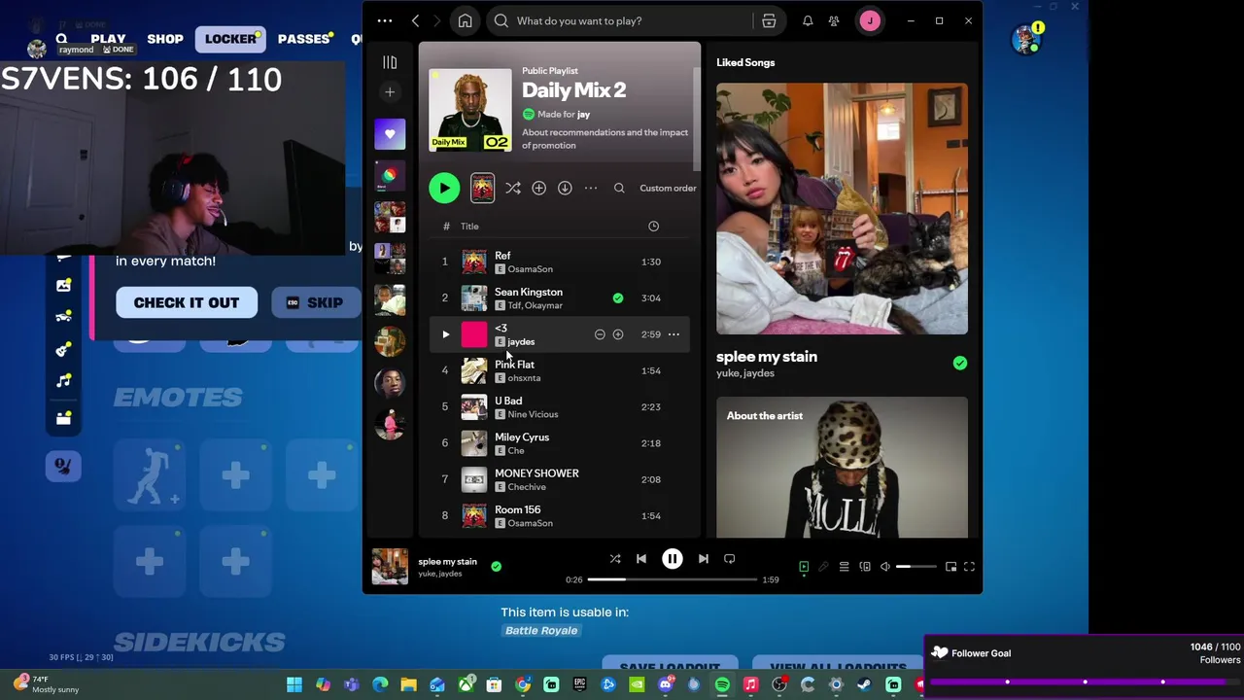Open Spotify three-dot main menu
Image resolution: width=1244 pixels, height=700 pixels.
385,20
